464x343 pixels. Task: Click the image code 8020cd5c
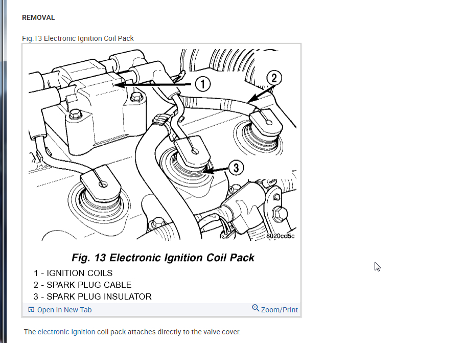280,236
